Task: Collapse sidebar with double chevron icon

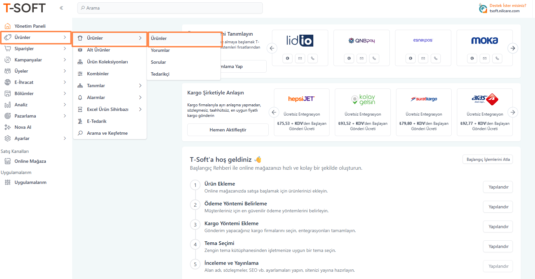Action: [61, 8]
